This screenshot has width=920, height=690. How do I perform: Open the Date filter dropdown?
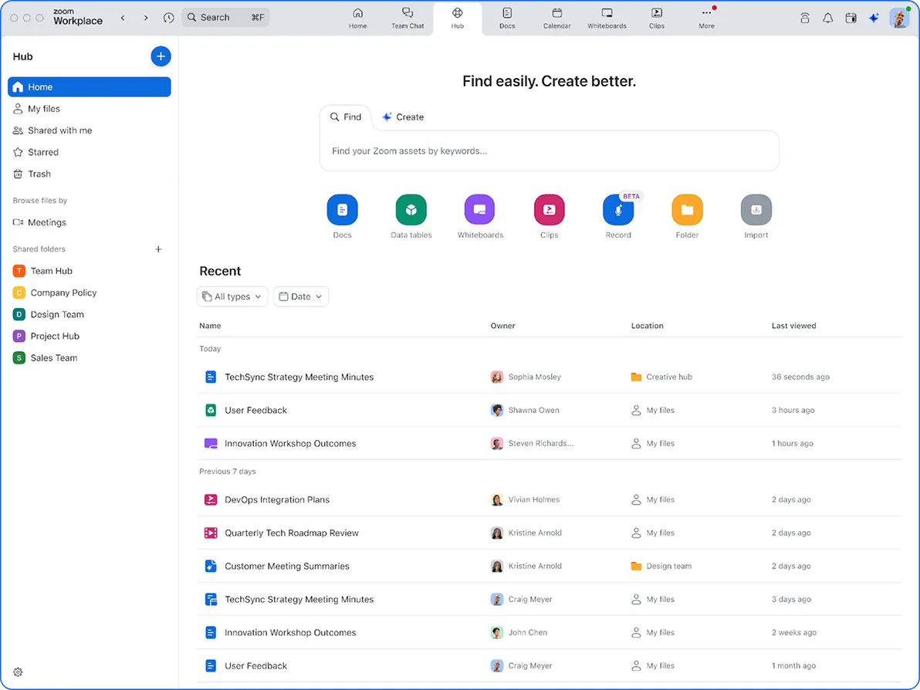[300, 296]
